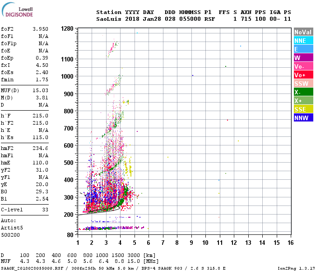Click the C-level value 33
316x271 pixels.
pos(45,210)
